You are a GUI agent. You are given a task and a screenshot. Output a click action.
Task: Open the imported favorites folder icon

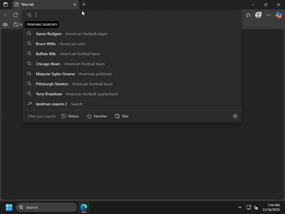click(16, 25)
